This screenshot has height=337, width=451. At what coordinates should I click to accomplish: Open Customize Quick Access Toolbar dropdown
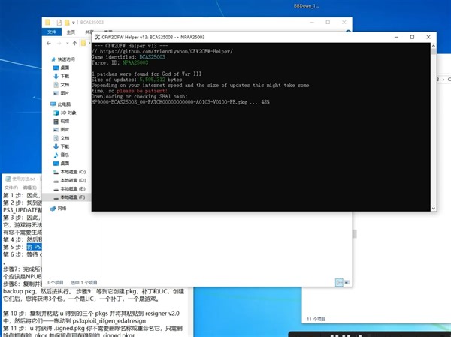pyautogui.click(x=74, y=23)
